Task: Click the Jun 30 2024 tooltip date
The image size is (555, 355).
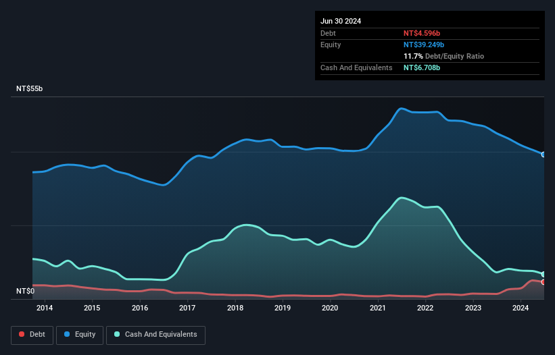Action: [341, 21]
